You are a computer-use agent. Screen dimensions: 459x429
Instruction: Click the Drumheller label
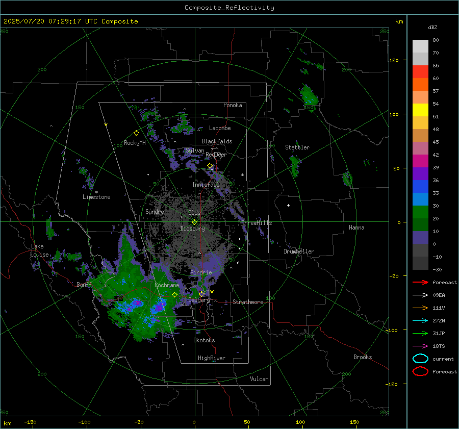point(299,251)
